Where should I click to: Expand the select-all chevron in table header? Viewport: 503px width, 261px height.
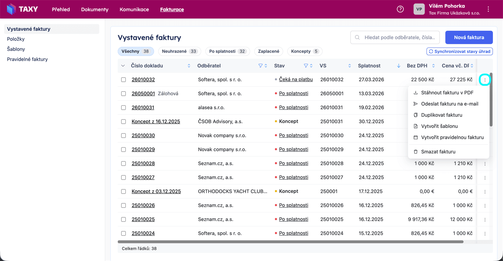123,66
